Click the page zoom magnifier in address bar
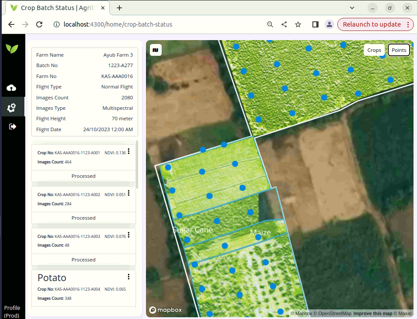This screenshot has width=417, height=319. tap(271, 24)
